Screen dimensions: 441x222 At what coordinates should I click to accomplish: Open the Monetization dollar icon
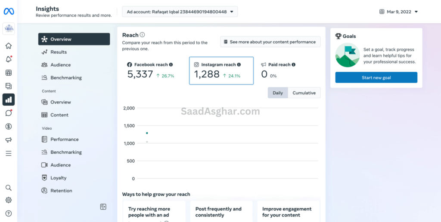pyautogui.click(x=9, y=126)
